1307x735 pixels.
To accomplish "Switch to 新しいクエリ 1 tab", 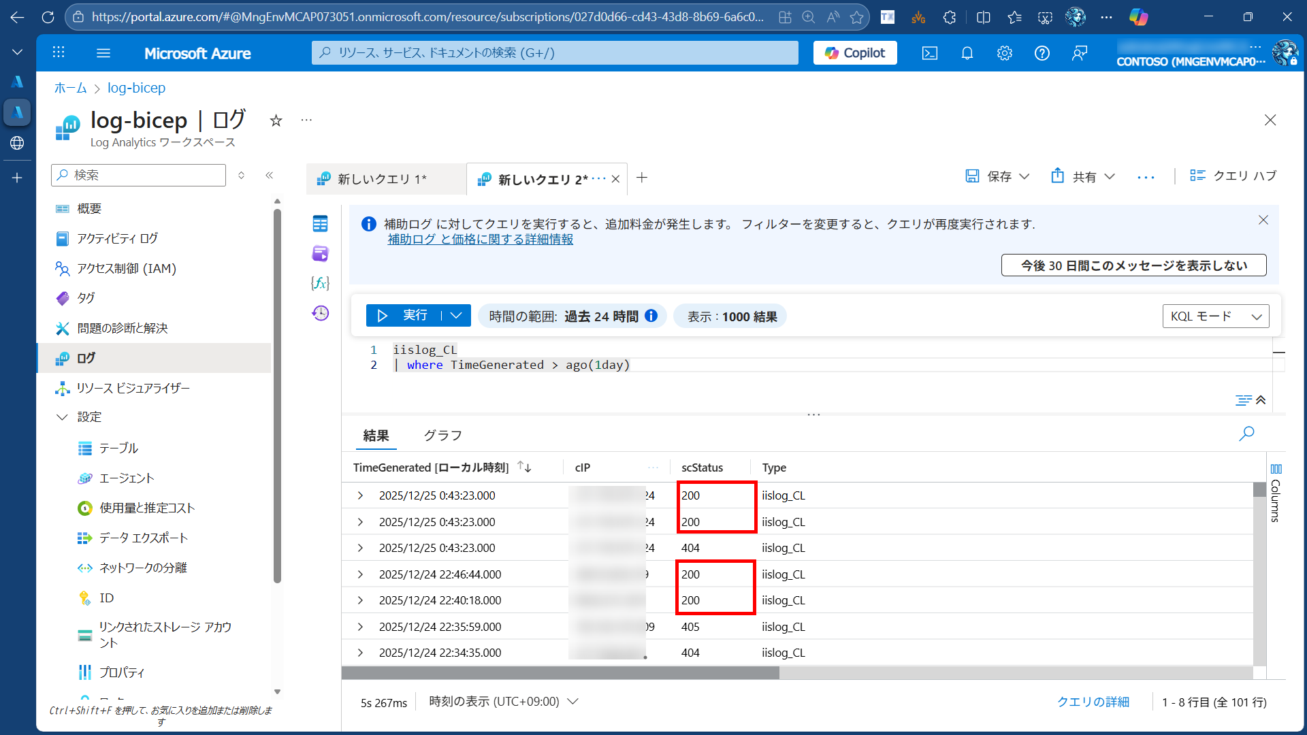I will point(382,179).
